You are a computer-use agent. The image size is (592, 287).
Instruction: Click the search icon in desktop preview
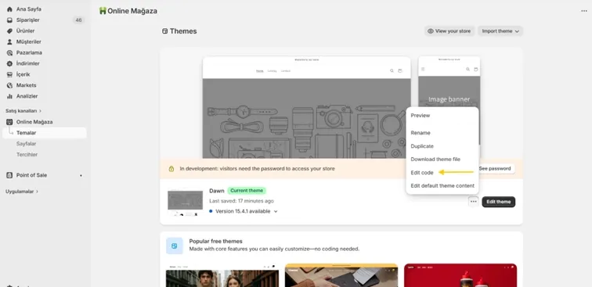click(392, 70)
